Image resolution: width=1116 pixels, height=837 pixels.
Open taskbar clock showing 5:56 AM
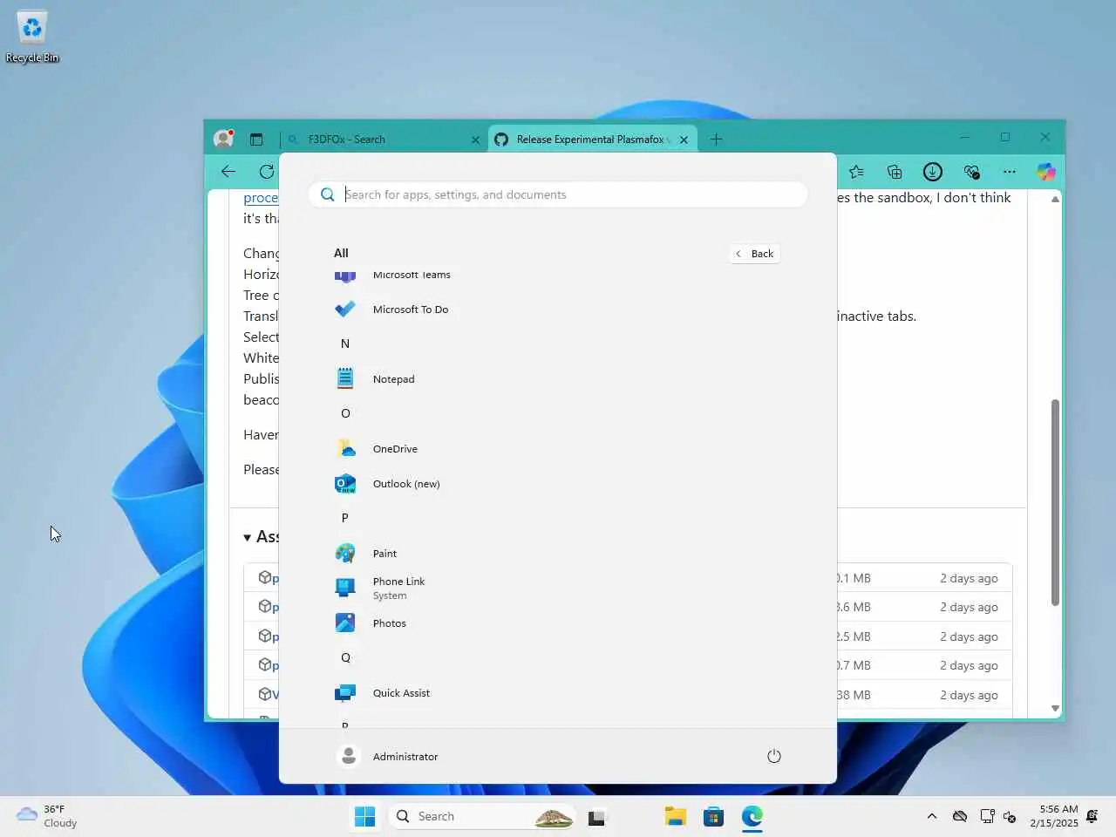[1053, 816]
